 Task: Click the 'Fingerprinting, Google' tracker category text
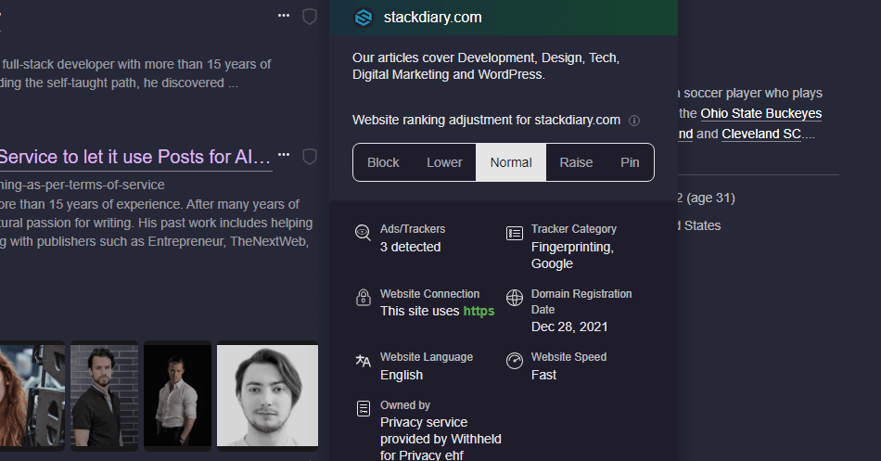572,255
